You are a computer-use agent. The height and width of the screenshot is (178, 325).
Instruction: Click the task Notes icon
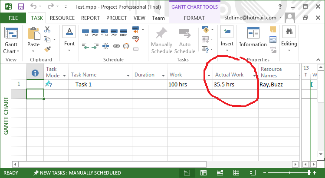coord(273,29)
